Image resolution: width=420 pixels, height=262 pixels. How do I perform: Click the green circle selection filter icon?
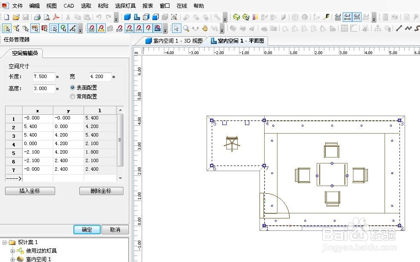tap(63, 28)
